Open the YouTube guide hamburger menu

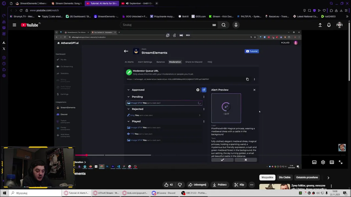(x=14, y=25)
